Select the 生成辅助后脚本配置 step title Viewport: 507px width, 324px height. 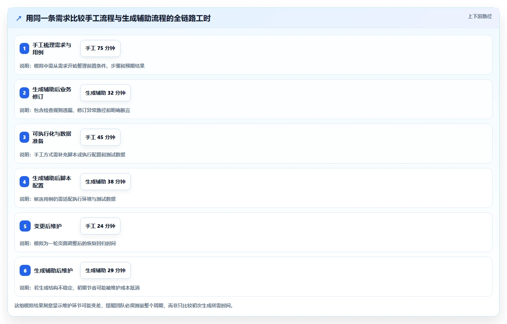52,182
